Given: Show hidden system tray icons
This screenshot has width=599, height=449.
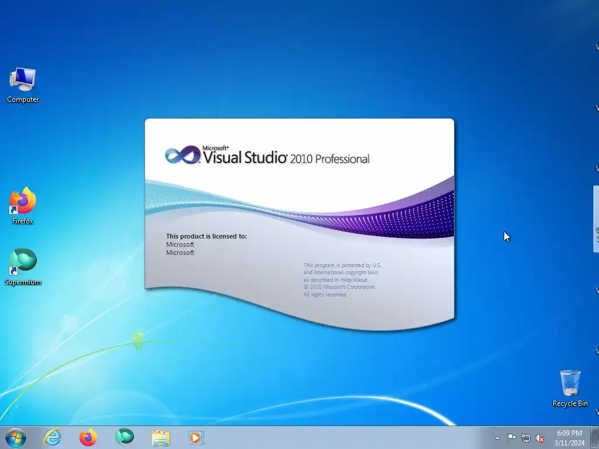Looking at the screenshot, I should (497, 438).
